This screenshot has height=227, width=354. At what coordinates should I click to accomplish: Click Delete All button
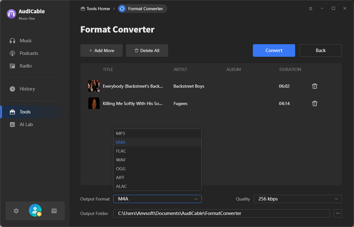147,50
